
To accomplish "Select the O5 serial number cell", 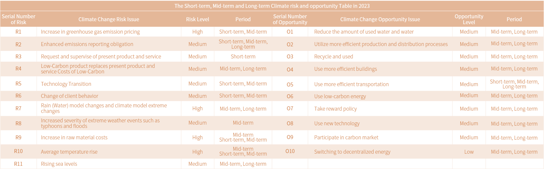I will [x=290, y=84].
